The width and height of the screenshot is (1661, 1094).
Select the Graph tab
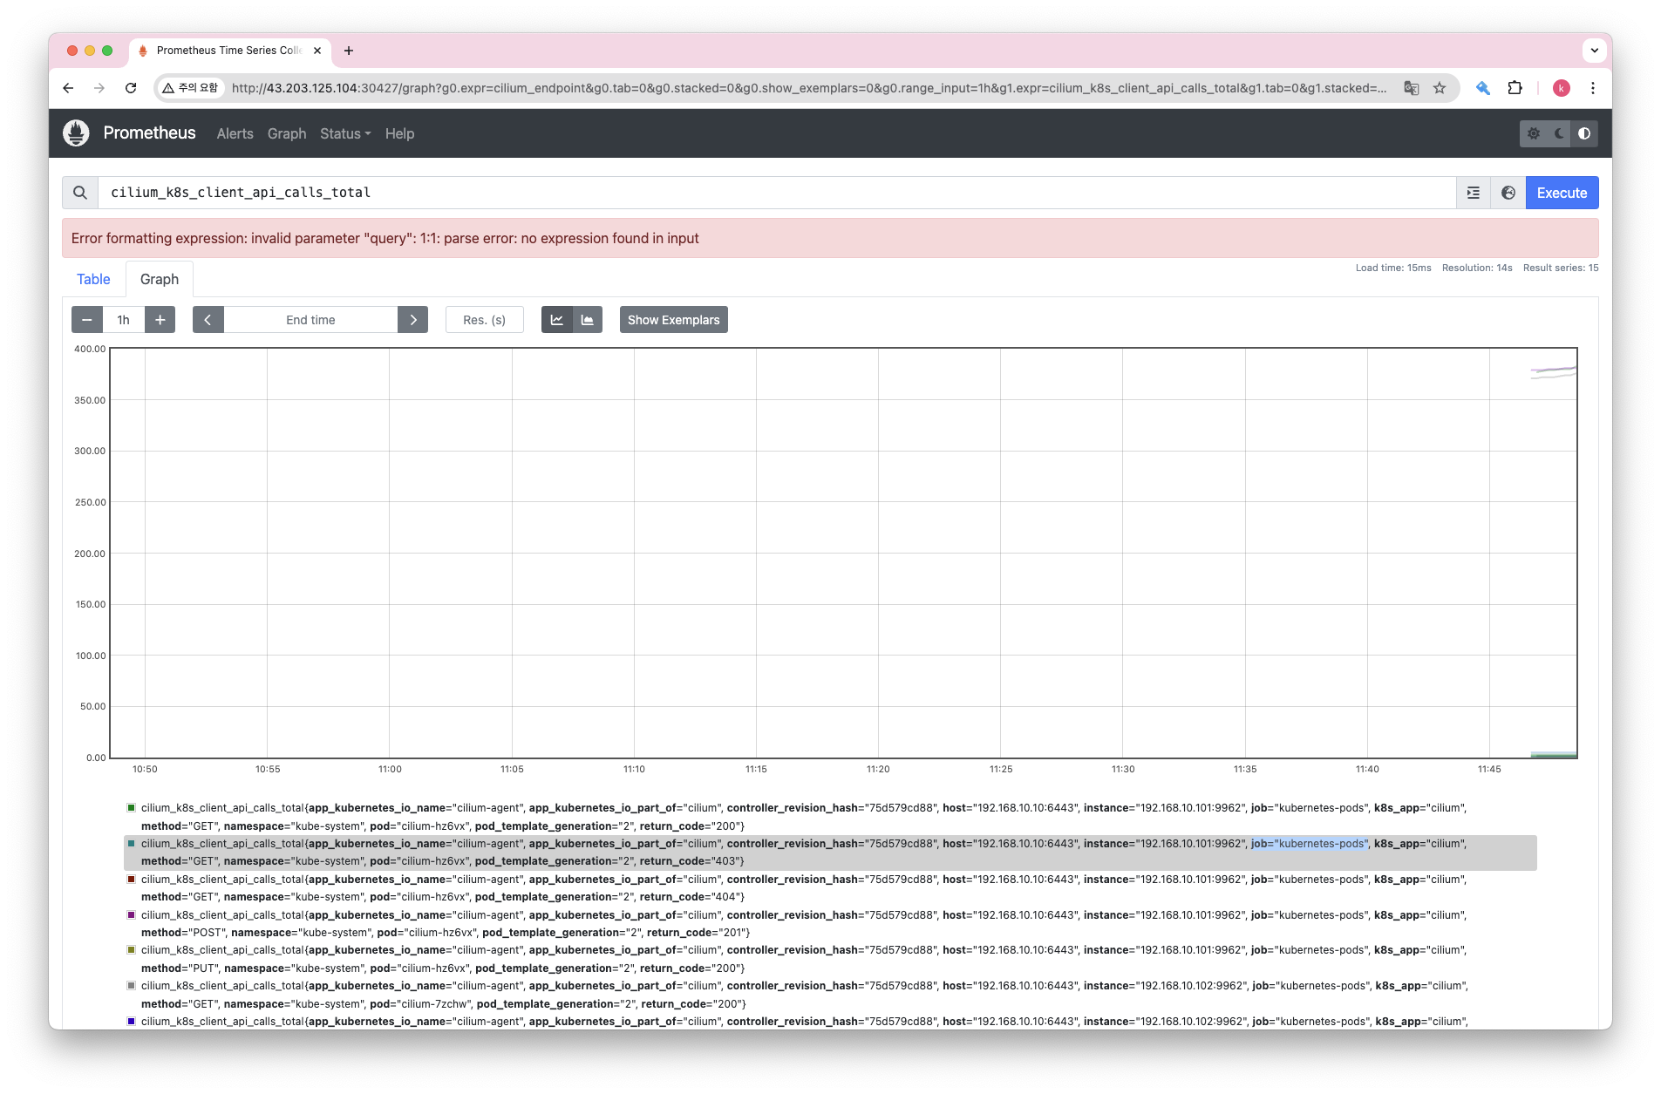[x=160, y=279]
